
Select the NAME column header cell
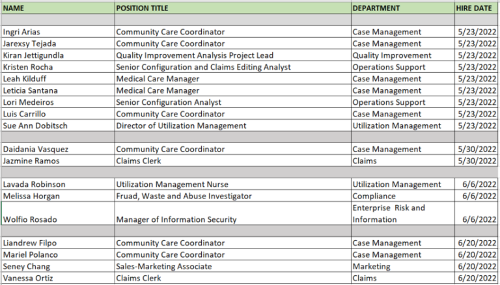(x=58, y=8)
